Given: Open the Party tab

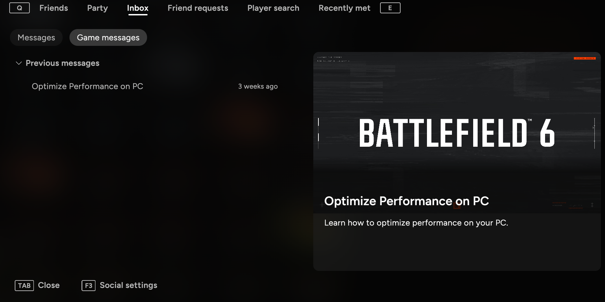Looking at the screenshot, I should tap(97, 8).
